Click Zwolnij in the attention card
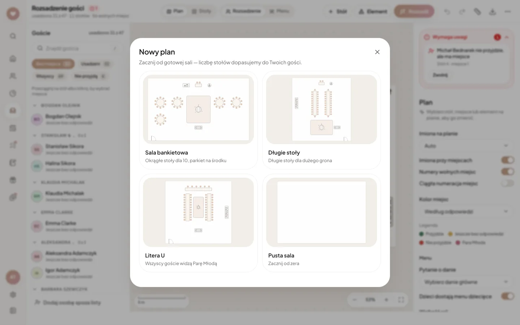Viewport: 520px width, 325px height. [x=440, y=75]
